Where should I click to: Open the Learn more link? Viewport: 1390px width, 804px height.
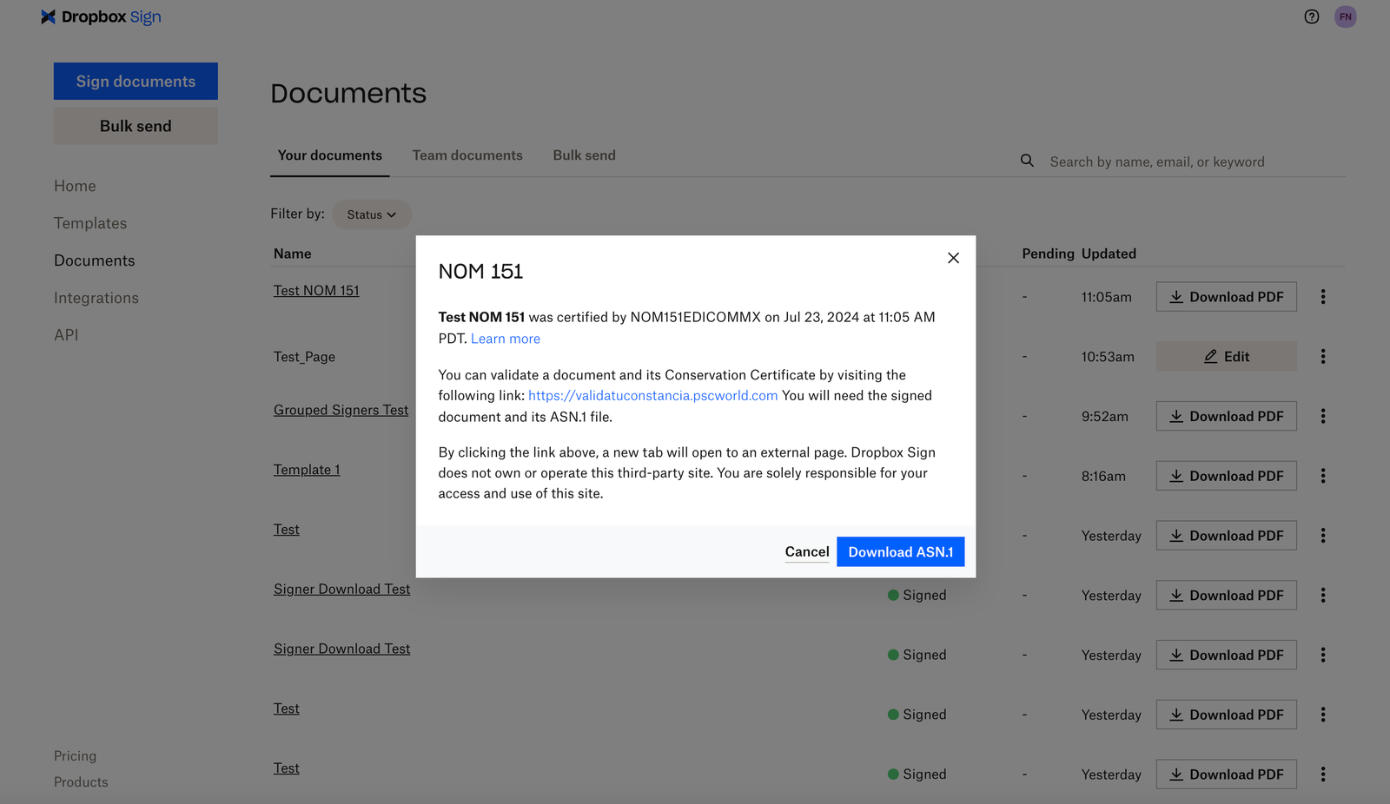[x=505, y=339]
